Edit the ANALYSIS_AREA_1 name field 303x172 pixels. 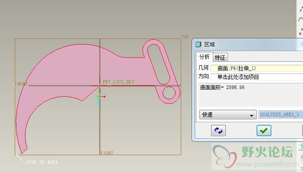point(281,115)
